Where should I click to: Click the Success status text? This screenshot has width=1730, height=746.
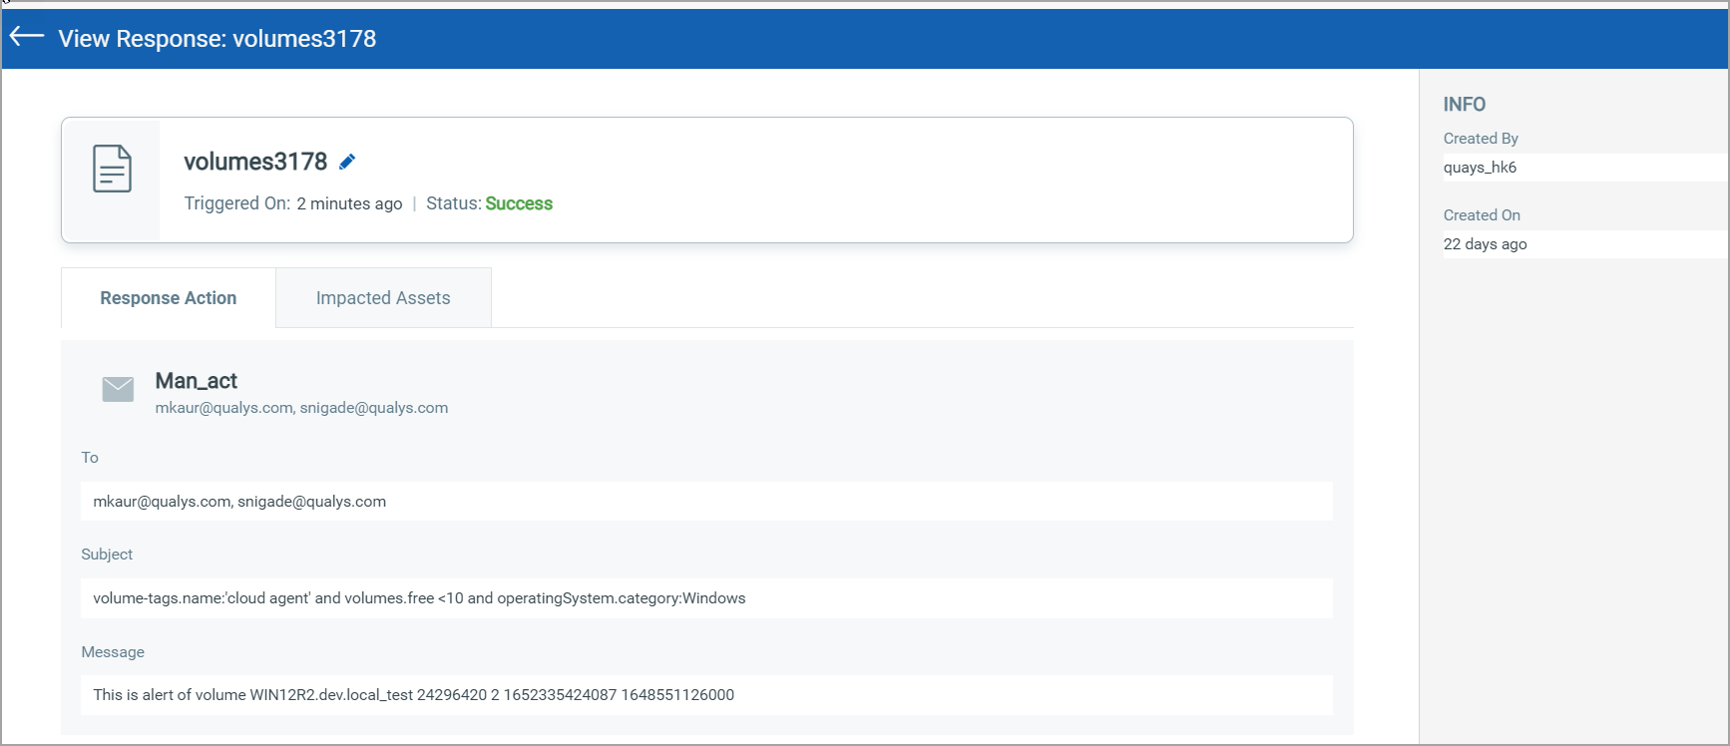pos(519,203)
